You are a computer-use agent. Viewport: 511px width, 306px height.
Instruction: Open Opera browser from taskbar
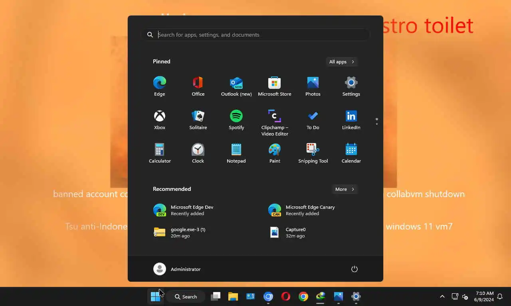286,296
